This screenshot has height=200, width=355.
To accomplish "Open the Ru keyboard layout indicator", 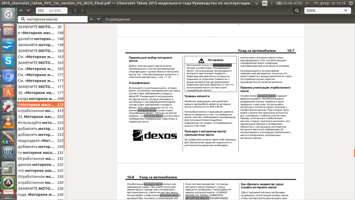I will pyautogui.click(x=265, y=3).
